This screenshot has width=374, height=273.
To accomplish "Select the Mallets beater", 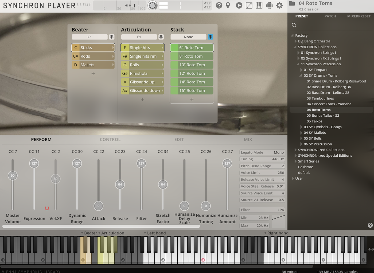I will 93,65.
